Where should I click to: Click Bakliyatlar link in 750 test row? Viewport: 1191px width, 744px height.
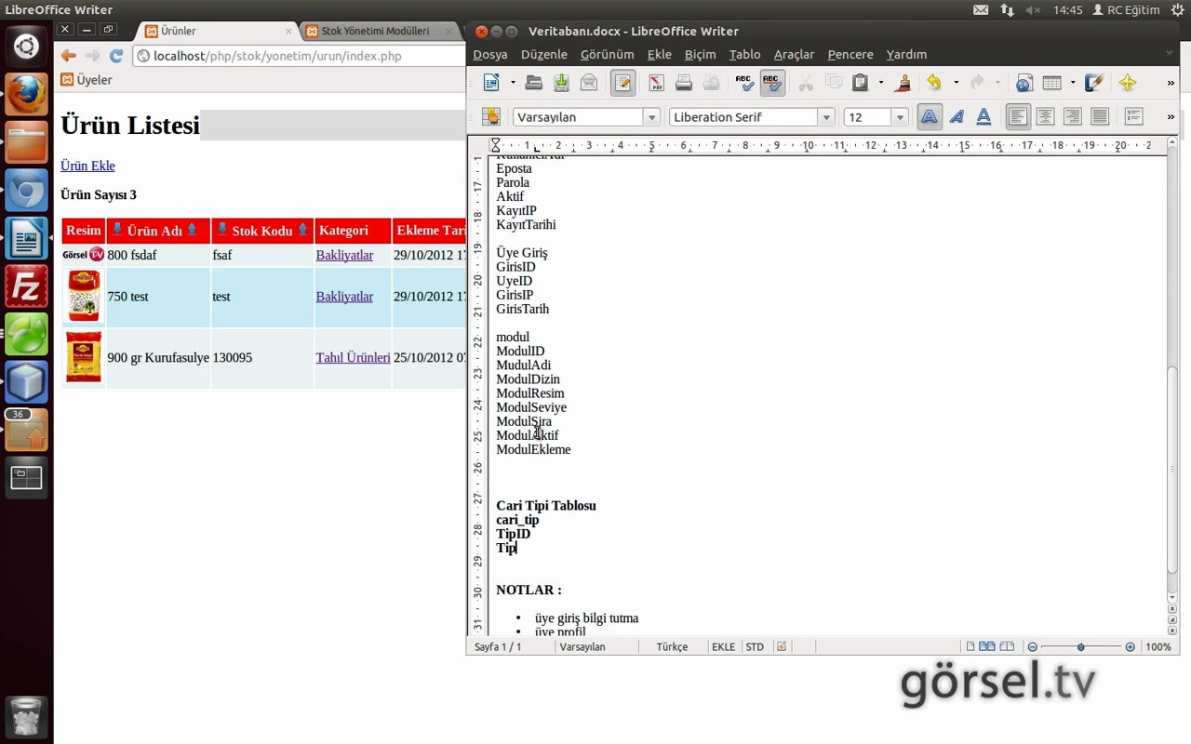coord(344,297)
